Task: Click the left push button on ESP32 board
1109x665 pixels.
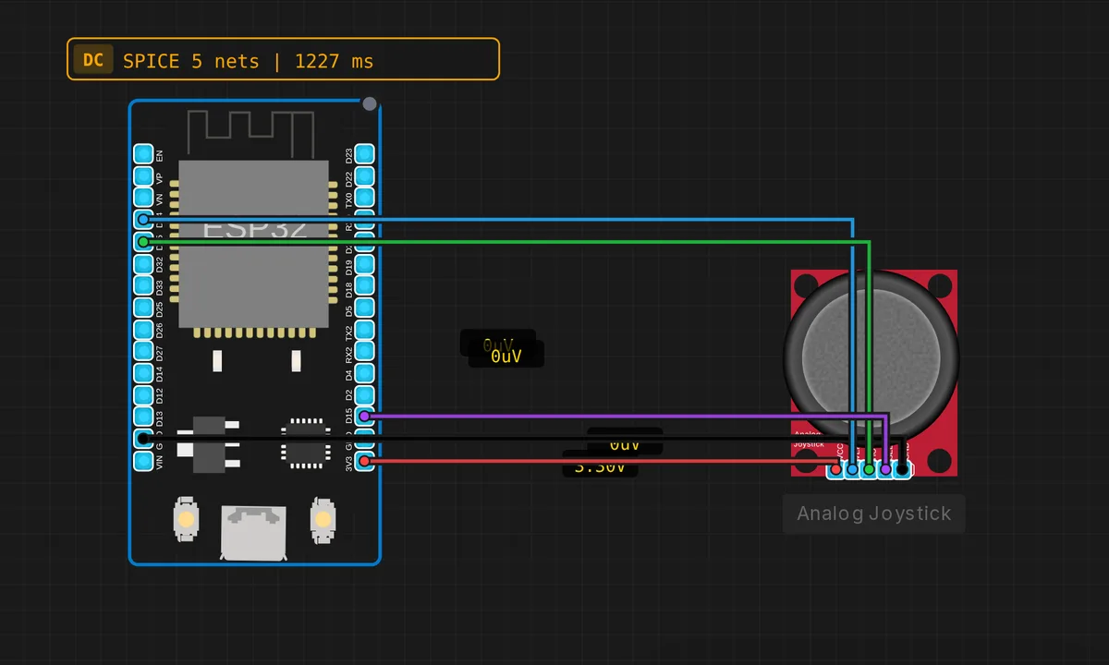Action: point(186,519)
